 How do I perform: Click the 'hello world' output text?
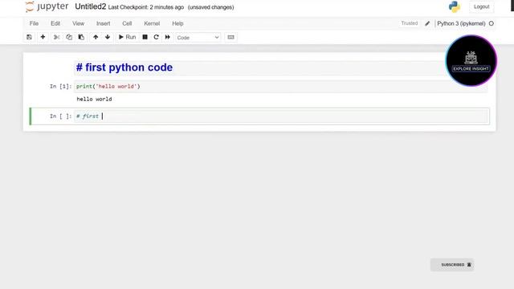pyautogui.click(x=94, y=99)
